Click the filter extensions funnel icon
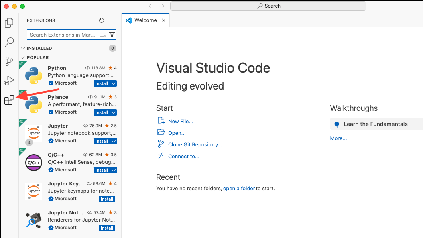The image size is (423, 238). pyautogui.click(x=112, y=35)
